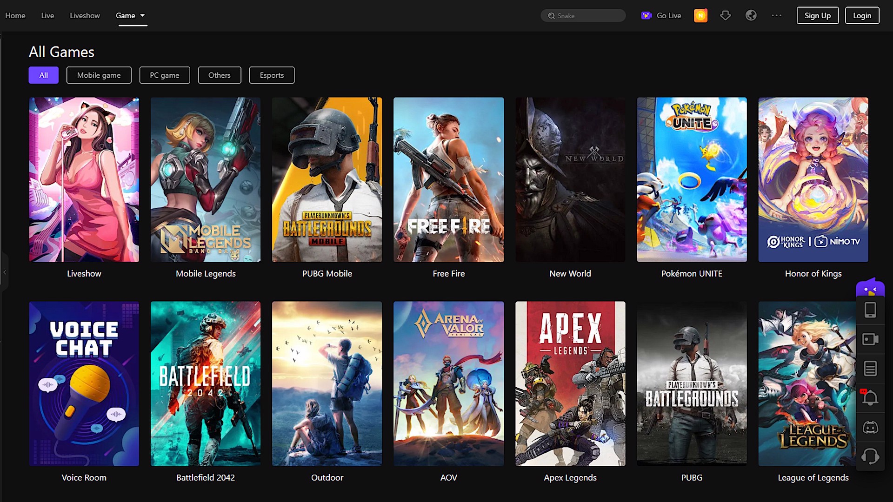The width and height of the screenshot is (893, 502).
Task: Open the Liveshow category cover thumbnail
Action: click(x=84, y=179)
